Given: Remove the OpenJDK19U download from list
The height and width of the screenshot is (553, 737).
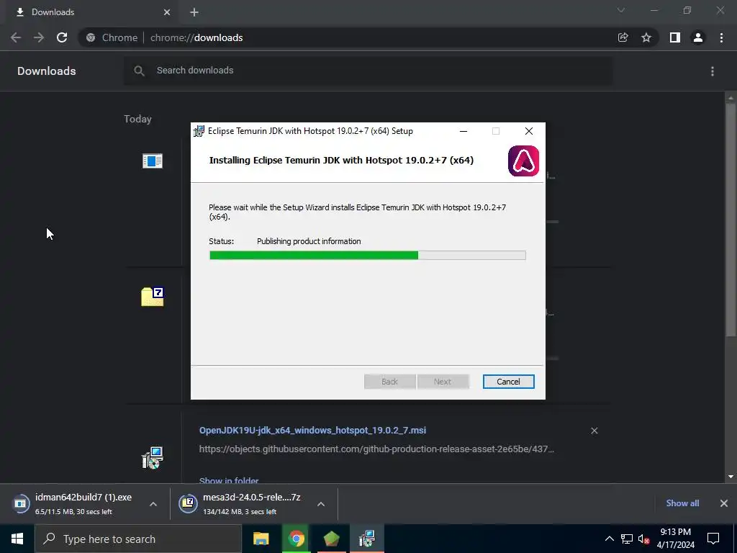Looking at the screenshot, I should 594,431.
